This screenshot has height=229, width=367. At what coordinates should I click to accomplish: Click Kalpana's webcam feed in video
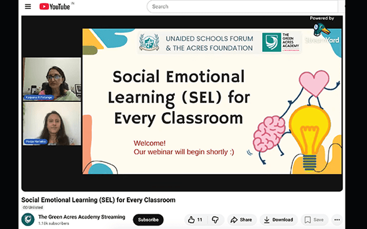pos(52,78)
